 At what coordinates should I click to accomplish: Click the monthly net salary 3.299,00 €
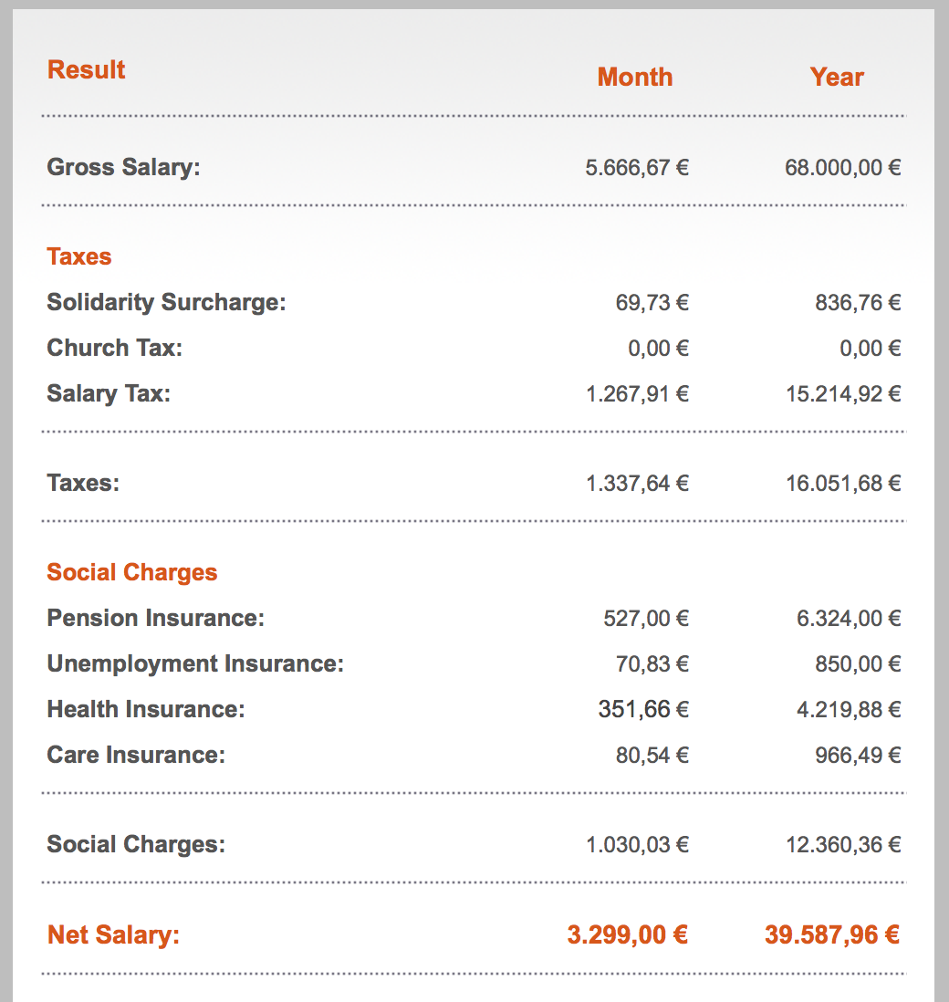628,935
